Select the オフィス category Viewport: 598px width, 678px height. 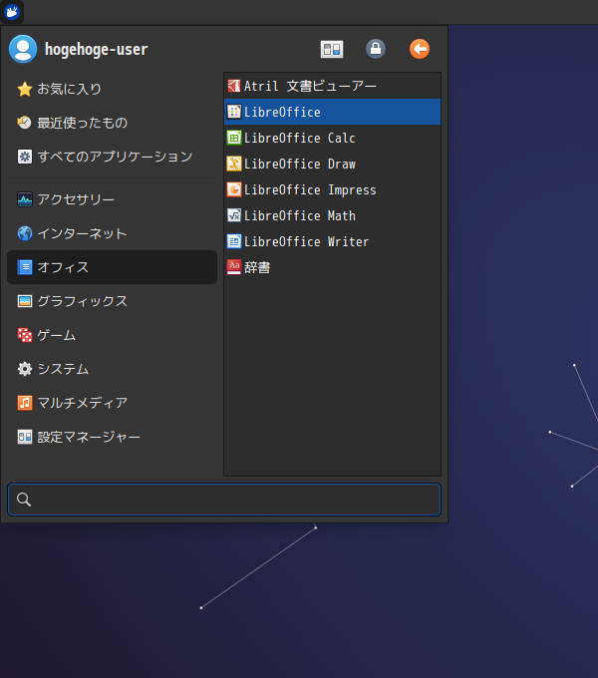point(112,267)
